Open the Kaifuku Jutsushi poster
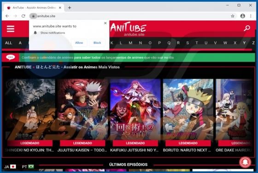 point(135,109)
